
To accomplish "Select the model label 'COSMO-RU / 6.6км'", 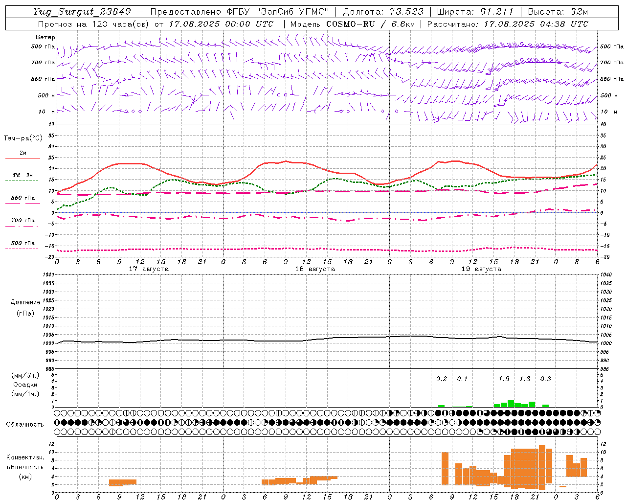I will click(x=371, y=24).
